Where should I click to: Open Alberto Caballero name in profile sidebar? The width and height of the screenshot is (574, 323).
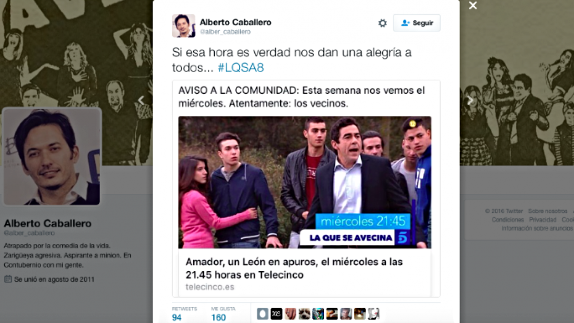pos(47,223)
